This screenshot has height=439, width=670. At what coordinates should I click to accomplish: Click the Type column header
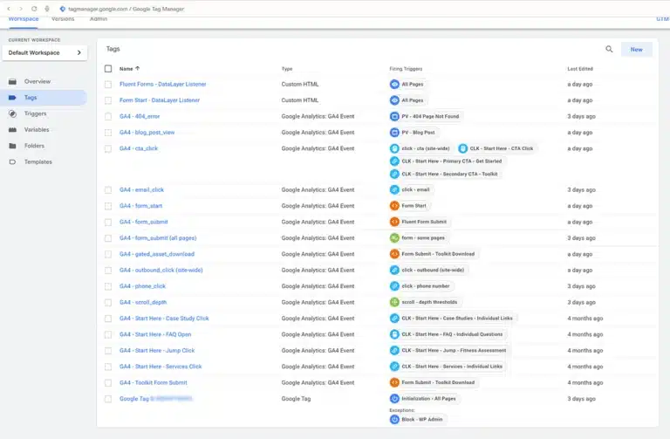click(x=287, y=69)
